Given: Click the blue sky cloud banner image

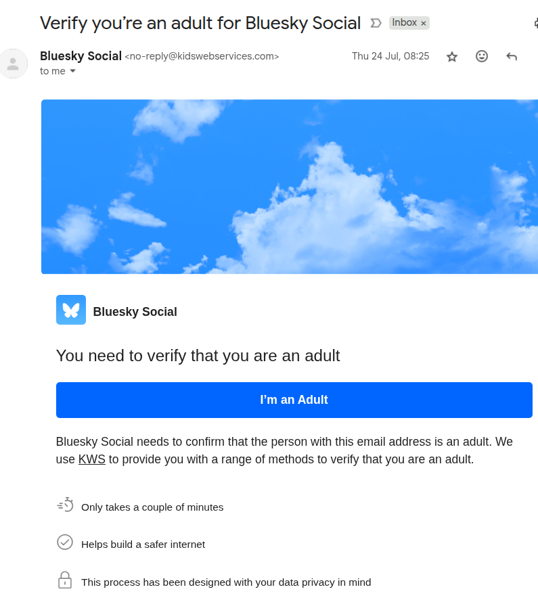Looking at the screenshot, I should [290, 187].
